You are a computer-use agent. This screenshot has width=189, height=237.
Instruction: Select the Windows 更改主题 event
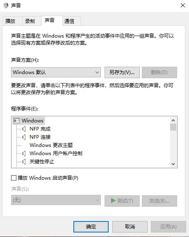point(51,145)
